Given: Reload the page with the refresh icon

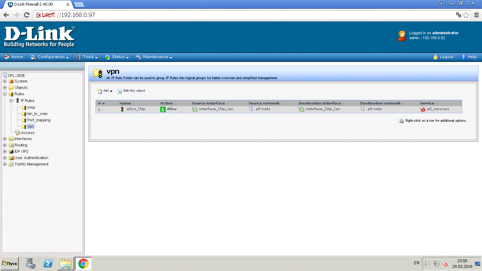Looking at the screenshot, I should (27, 15).
